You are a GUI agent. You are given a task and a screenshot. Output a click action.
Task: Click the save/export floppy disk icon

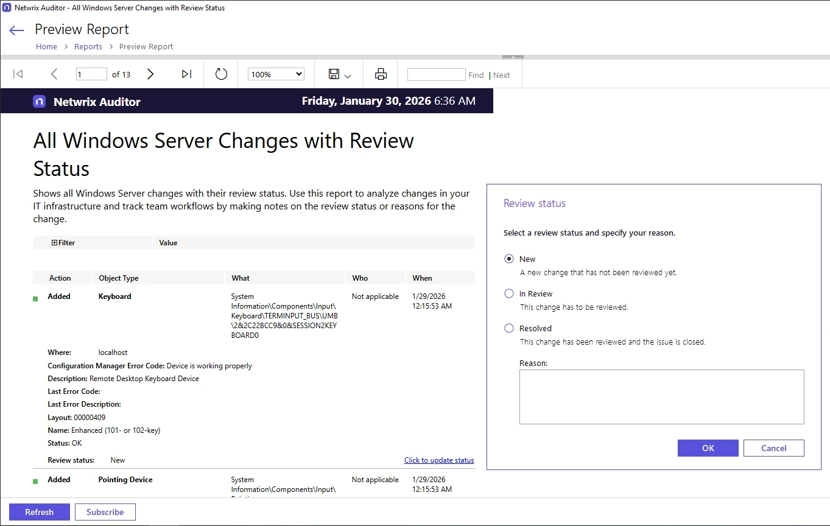pos(334,74)
